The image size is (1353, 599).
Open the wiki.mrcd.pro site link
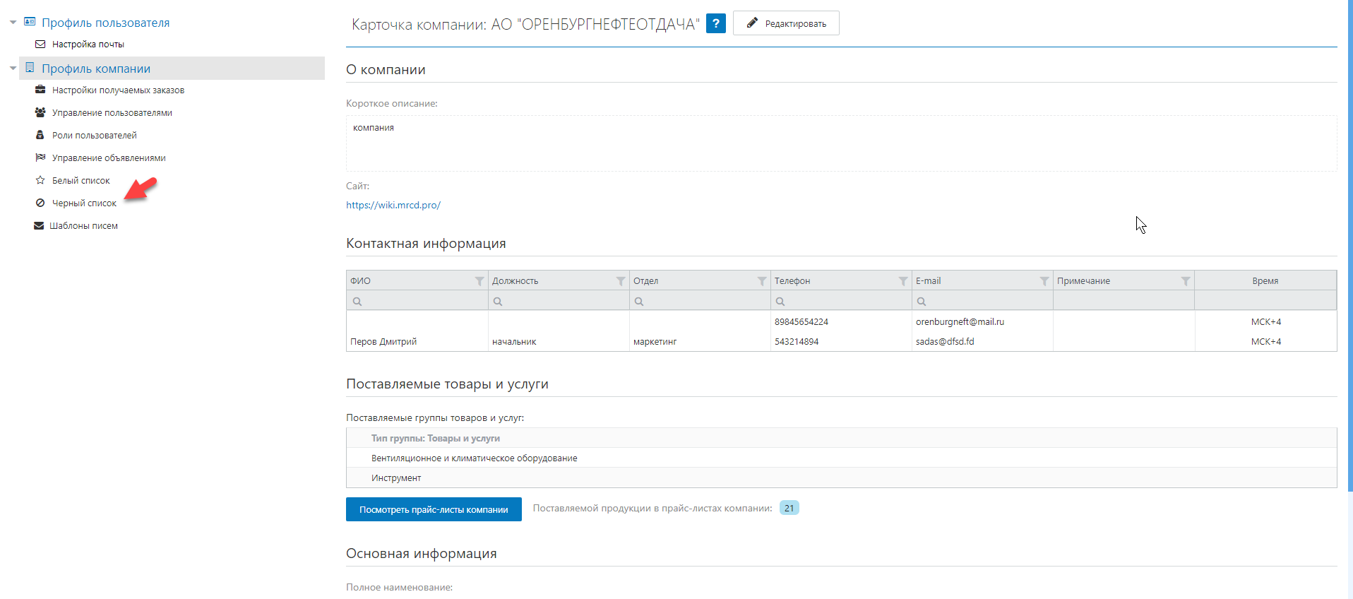393,206
